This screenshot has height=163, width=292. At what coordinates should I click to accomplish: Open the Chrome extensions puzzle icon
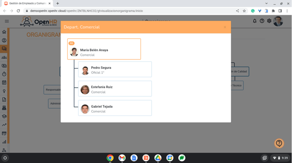(x=273, y=11)
